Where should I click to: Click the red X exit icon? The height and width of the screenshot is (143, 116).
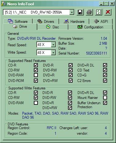pos(108,12)
